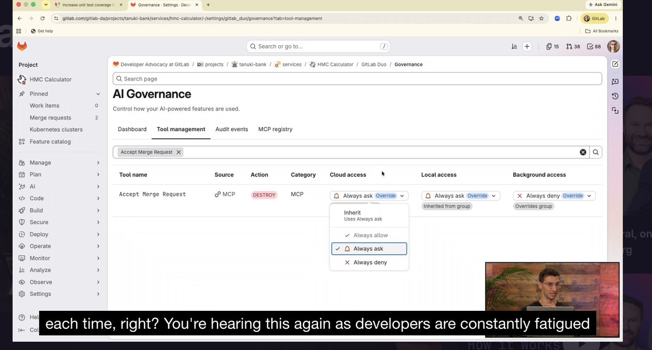This screenshot has height=350, width=652.
Task: Open Merge requests in sidebar
Action: (x=59, y=118)
